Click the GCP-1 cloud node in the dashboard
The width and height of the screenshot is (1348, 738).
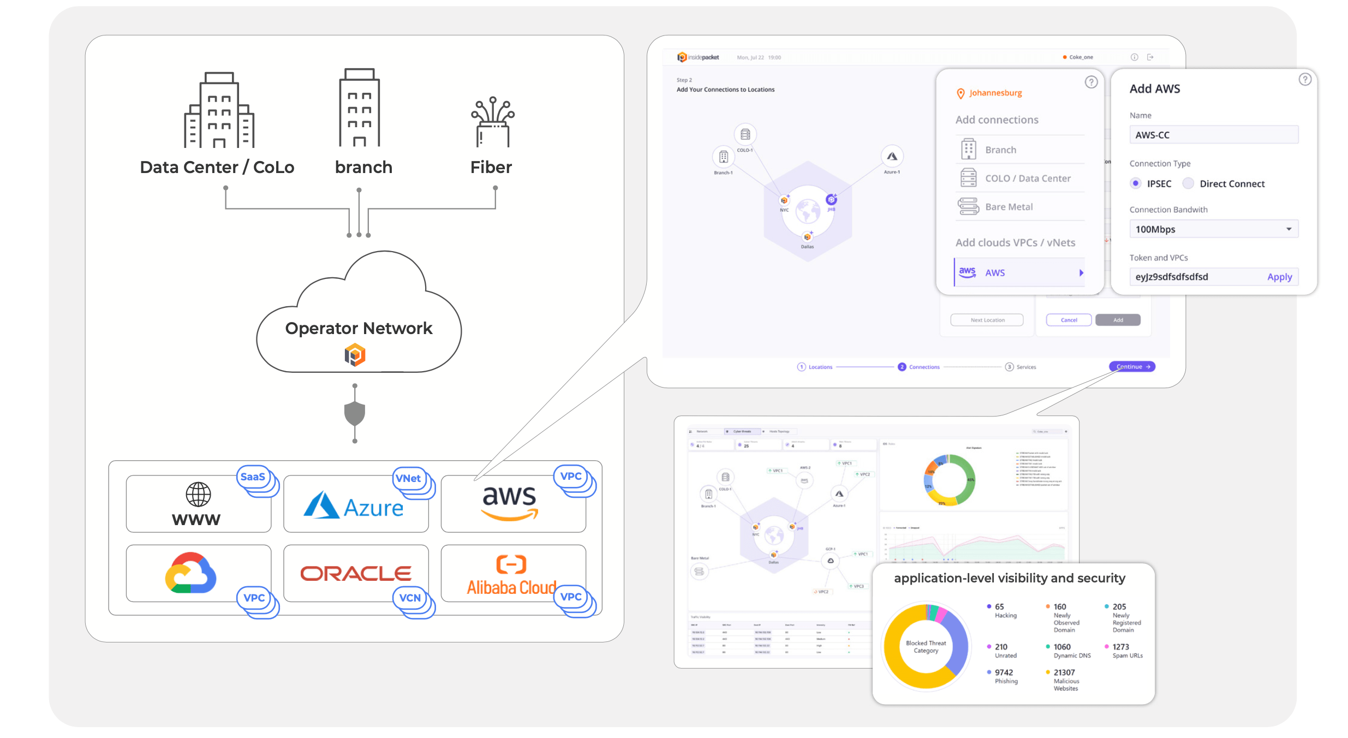[x=831, y=561]
